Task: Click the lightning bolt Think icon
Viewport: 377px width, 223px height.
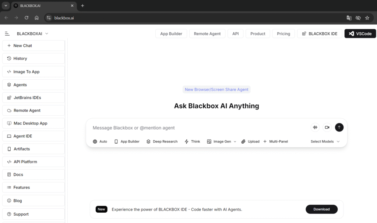Action: pyautogui.click(x=187, y=142)
